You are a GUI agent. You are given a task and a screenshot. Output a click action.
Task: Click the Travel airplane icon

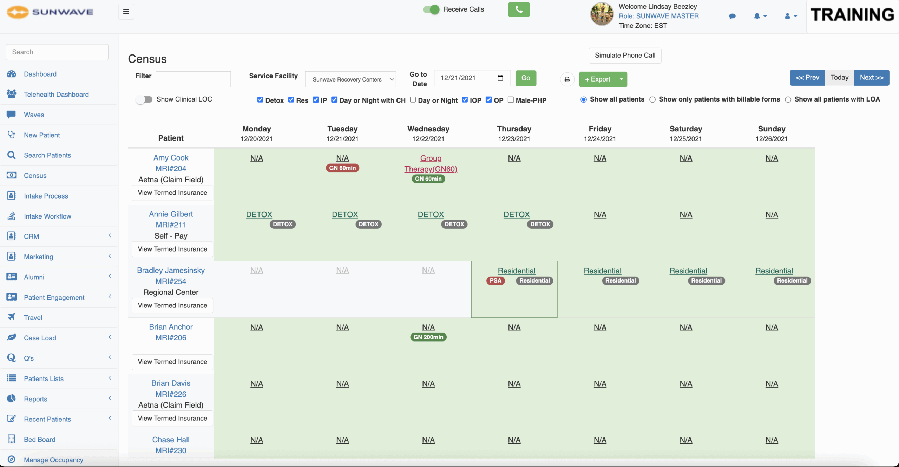(11, 317)
